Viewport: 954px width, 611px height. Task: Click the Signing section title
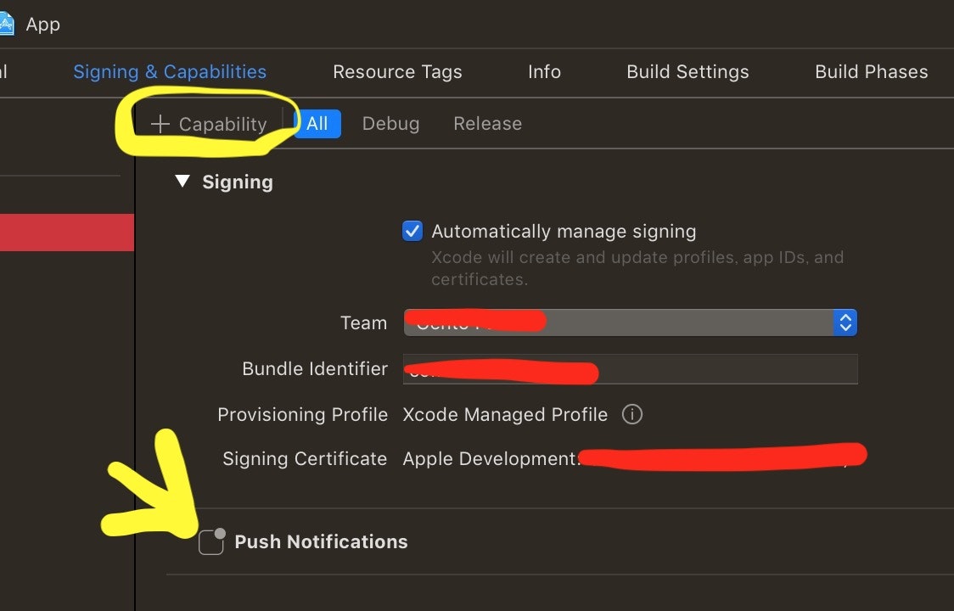point(238,182)
